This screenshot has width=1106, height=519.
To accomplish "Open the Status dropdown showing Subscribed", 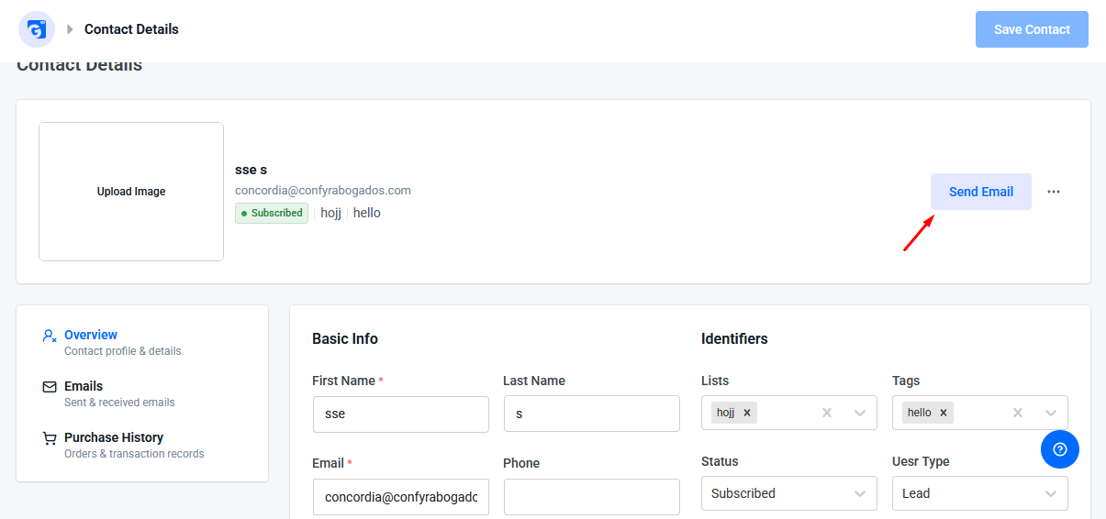I will coord(789,493).
